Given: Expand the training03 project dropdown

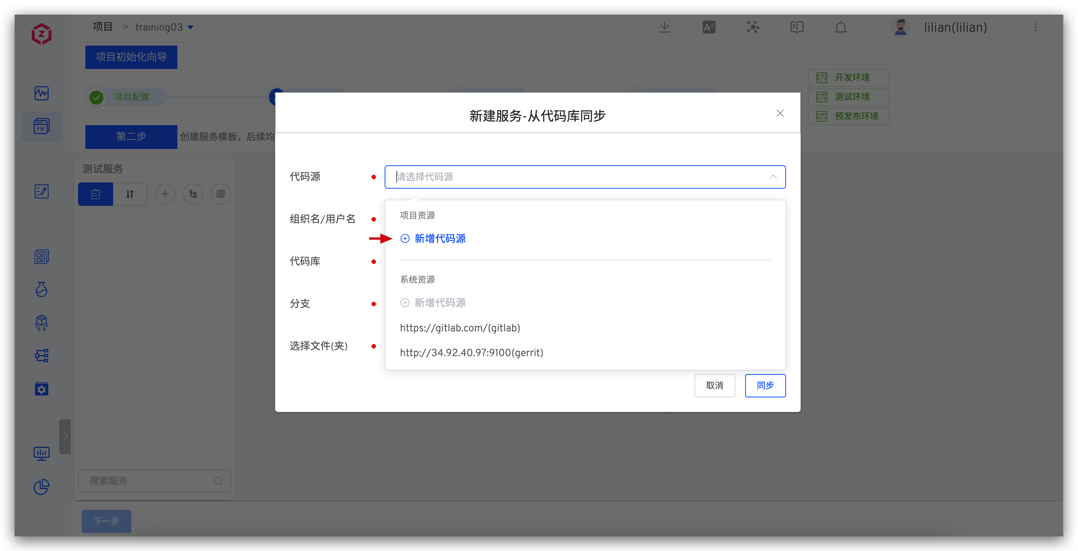Looking at the screenshot, I should pos(164,28).
